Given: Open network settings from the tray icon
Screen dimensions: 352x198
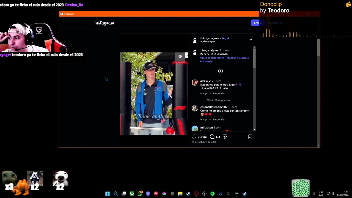Looking at the screenshot, I should click(x=328, y=194).
